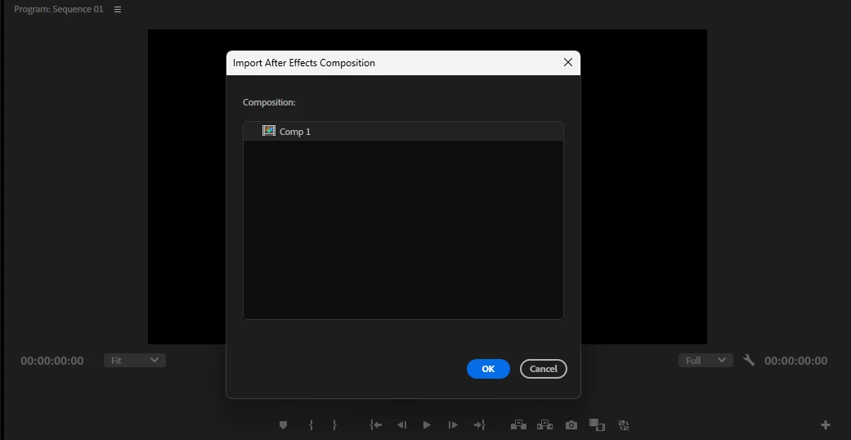This screenshot has height=440, width=851.
Task: Click the Program: Sequence 01 panel title
Action: (59, 9)
